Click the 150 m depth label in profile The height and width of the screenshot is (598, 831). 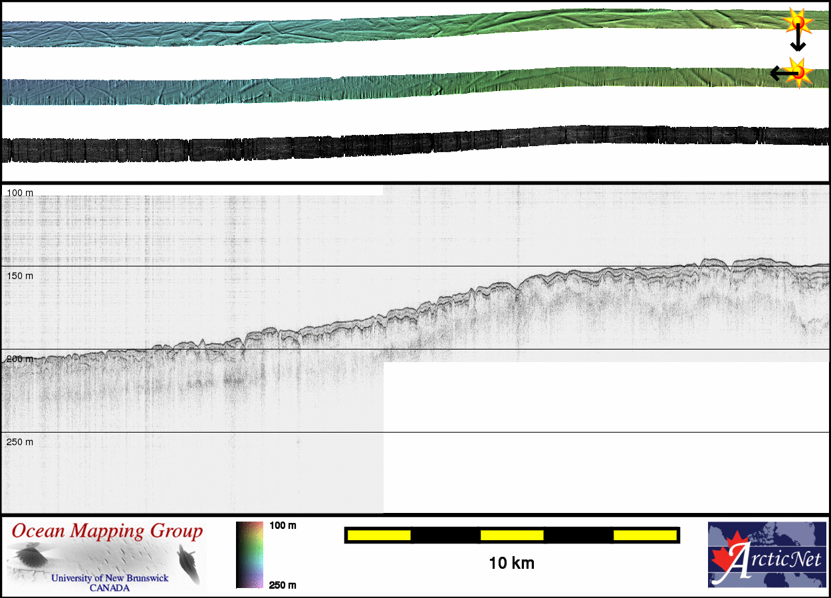[x=19, y=276]
